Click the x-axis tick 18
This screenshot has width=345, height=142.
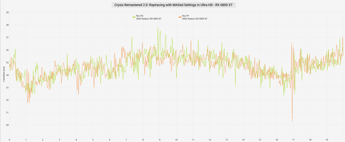(x=310, y=140)
